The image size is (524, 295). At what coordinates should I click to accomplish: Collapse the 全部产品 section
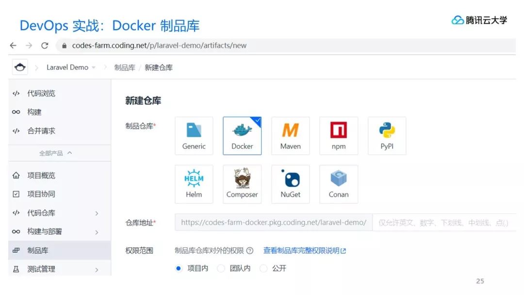click(x=55, y=153)
